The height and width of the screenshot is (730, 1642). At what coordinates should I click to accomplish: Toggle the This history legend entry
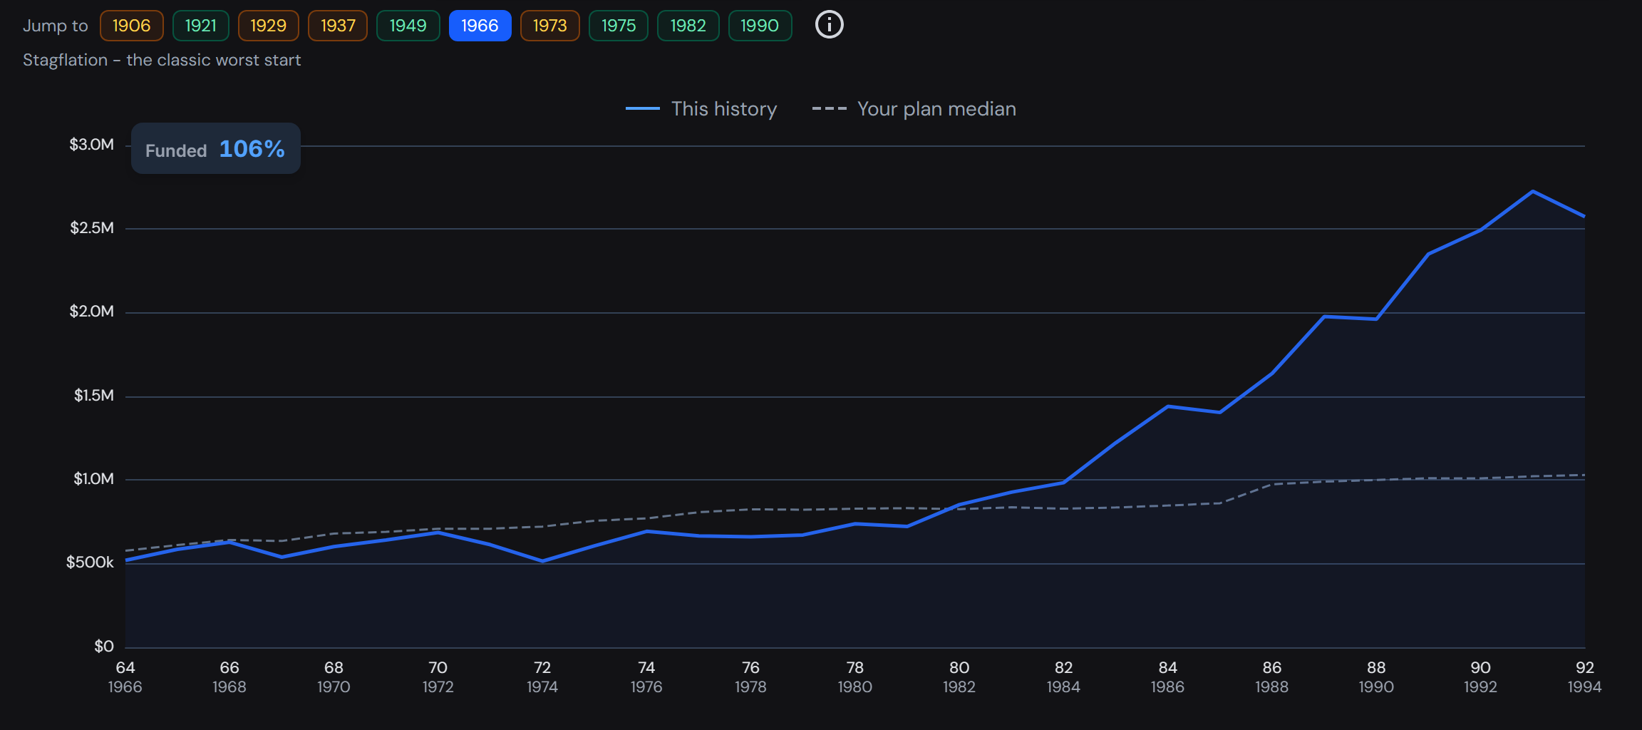[x=701, y=108]
